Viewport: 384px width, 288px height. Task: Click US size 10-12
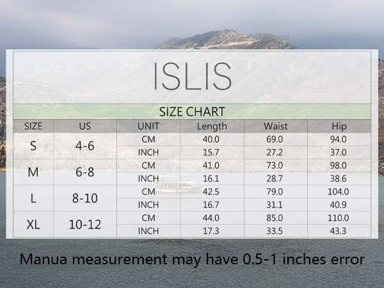pos(85,225)
